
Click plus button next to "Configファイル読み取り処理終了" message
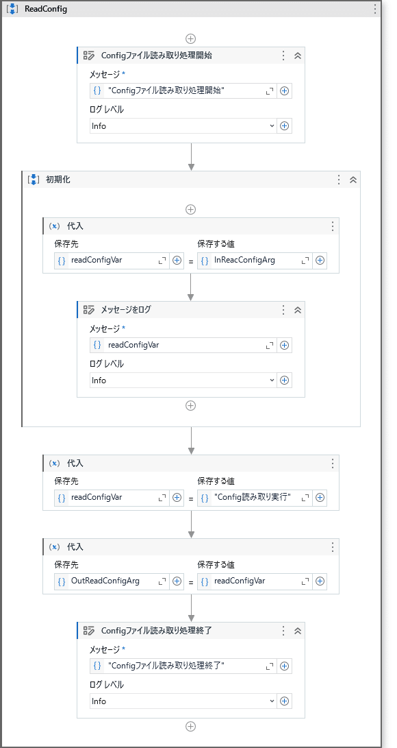tap(285, 666)
